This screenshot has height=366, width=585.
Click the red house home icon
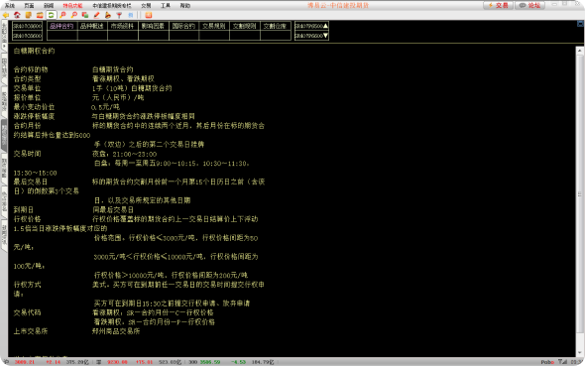[x=17, y=15]
